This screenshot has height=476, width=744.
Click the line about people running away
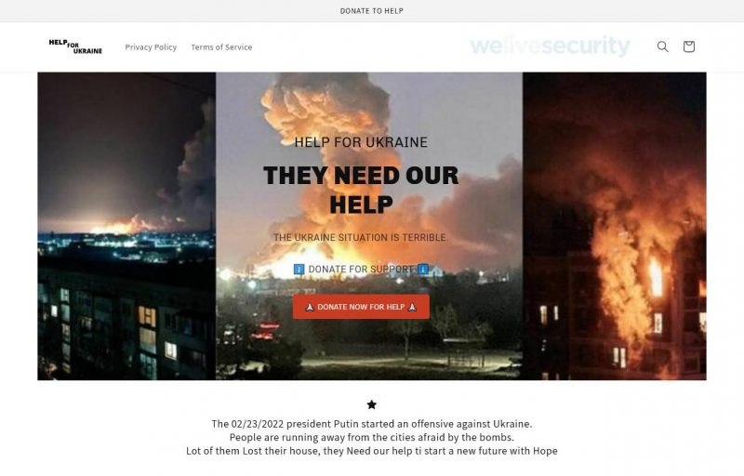[x=372, y=437]
